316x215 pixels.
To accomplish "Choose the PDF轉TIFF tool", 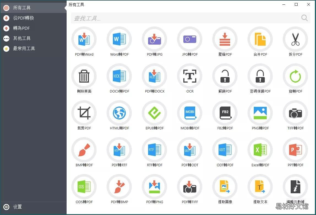I will click(190, 187).
